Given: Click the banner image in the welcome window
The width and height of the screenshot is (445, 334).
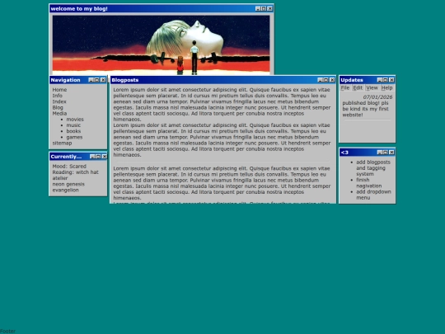Looking at the screenshot, I should [x=162, y=45].
